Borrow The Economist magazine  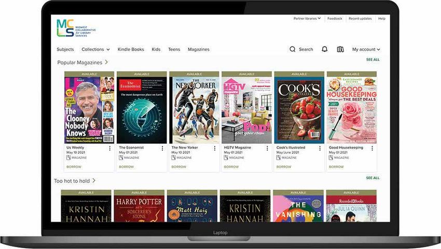click(126, 167)
